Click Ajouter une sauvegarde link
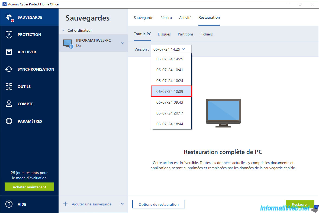Screen dimensions: 319x213 [x=92, y=204]
